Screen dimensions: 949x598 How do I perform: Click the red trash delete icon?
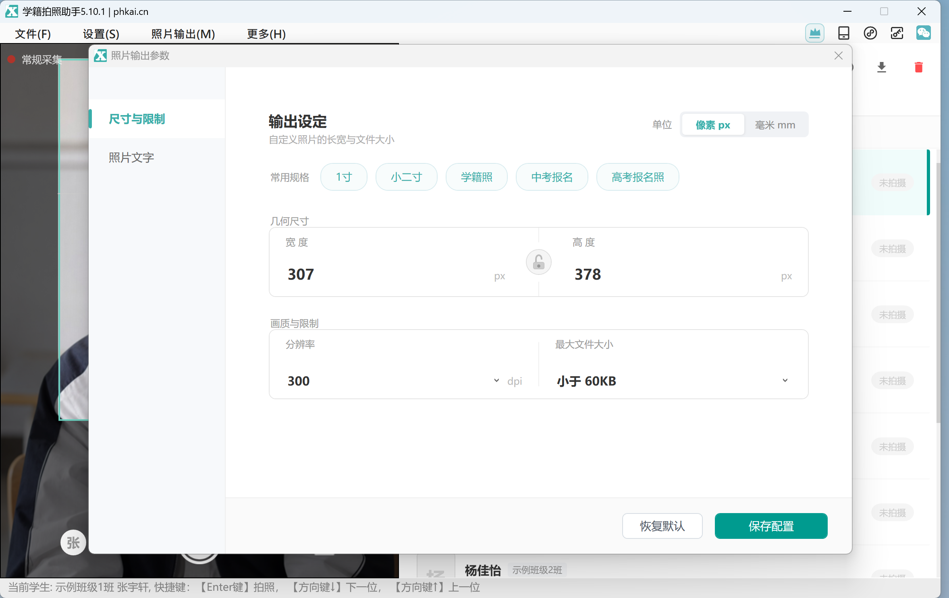point(919,67)
